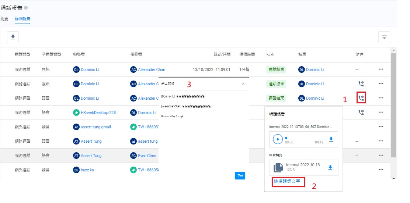The image size is (410, 203).
Task: Open more options for the first row
Action: pos(381,70)
